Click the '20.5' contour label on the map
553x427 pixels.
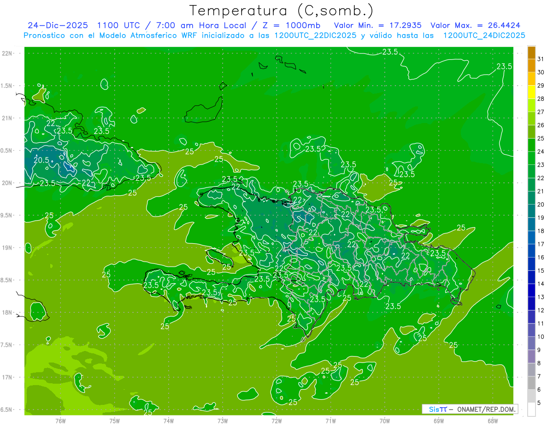tap(41, 160)
